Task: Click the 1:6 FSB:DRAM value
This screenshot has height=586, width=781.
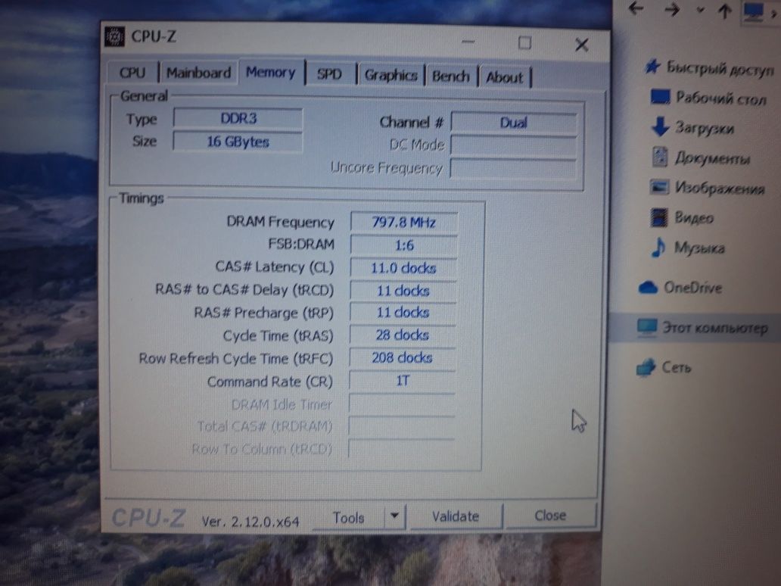Action: coord(403,245)
